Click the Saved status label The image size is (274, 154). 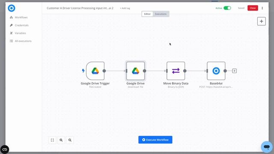tap(241, 8)
